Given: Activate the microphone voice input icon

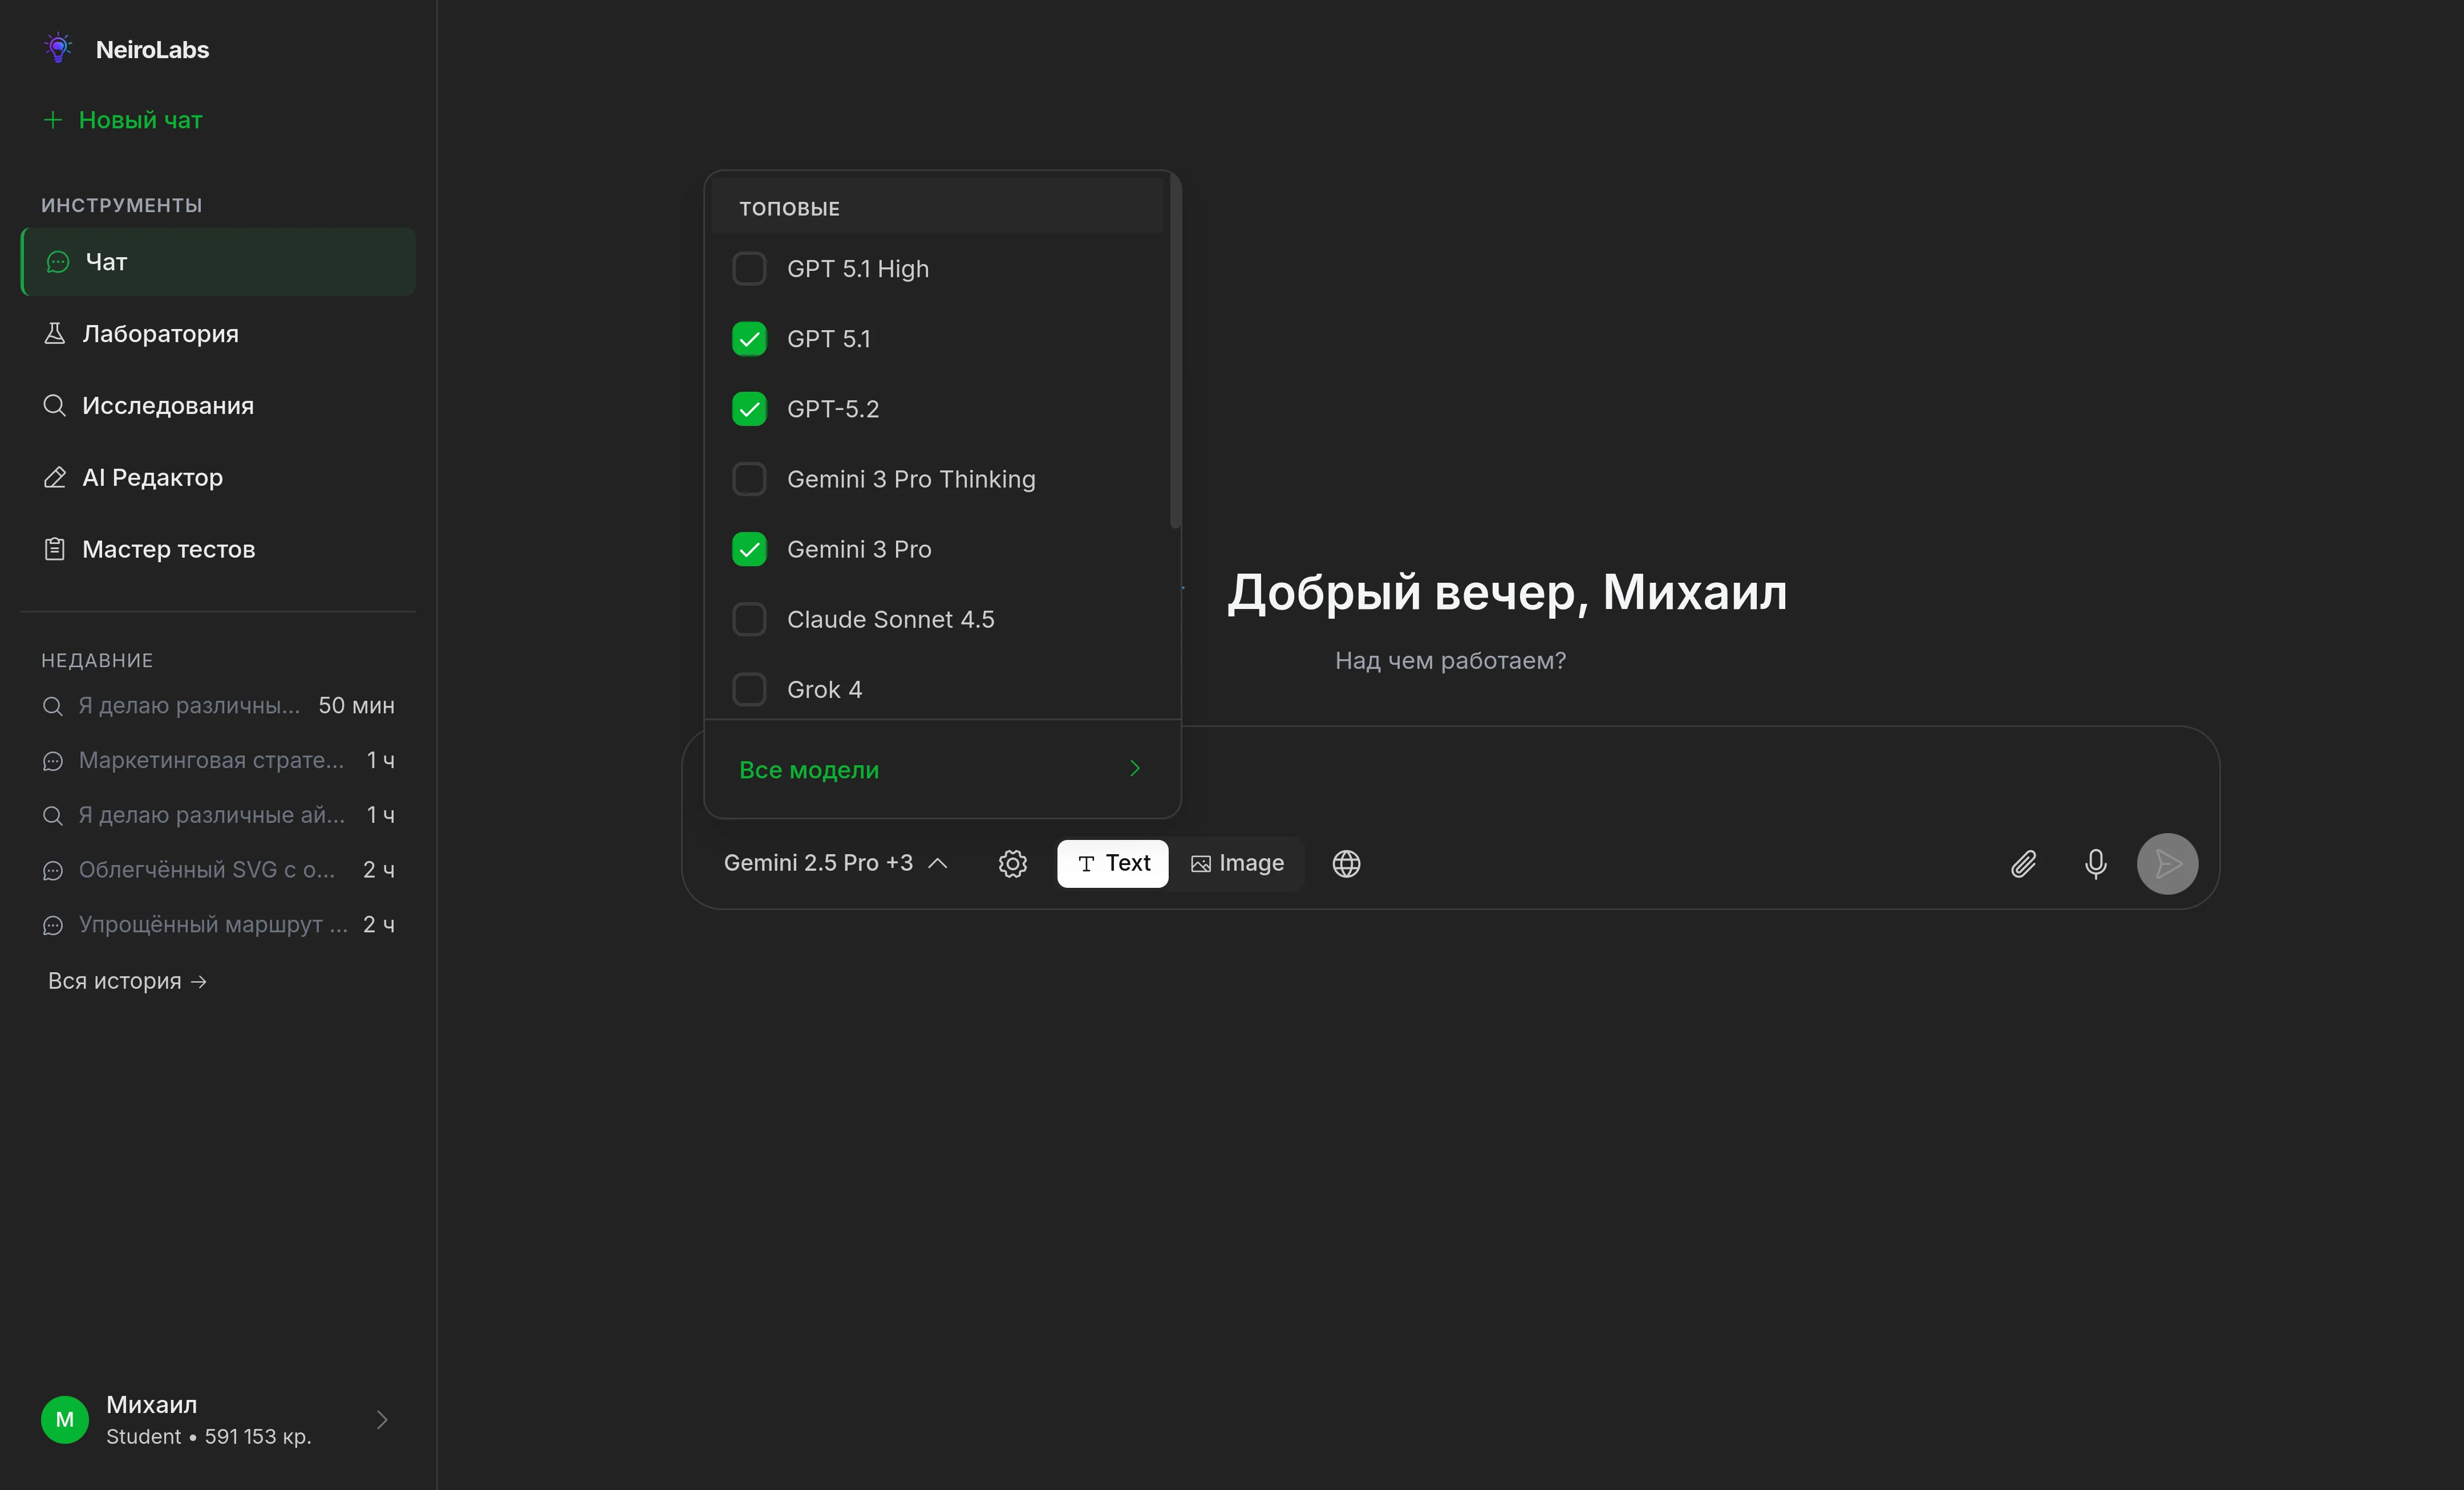Looking at the screenshot, I should [x=2095, y=864].
